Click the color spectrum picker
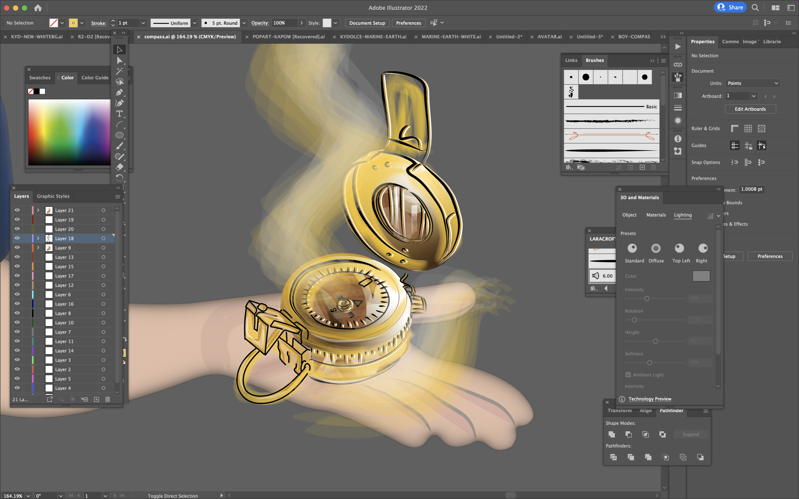799x499 pixels. tap(69, 132)
